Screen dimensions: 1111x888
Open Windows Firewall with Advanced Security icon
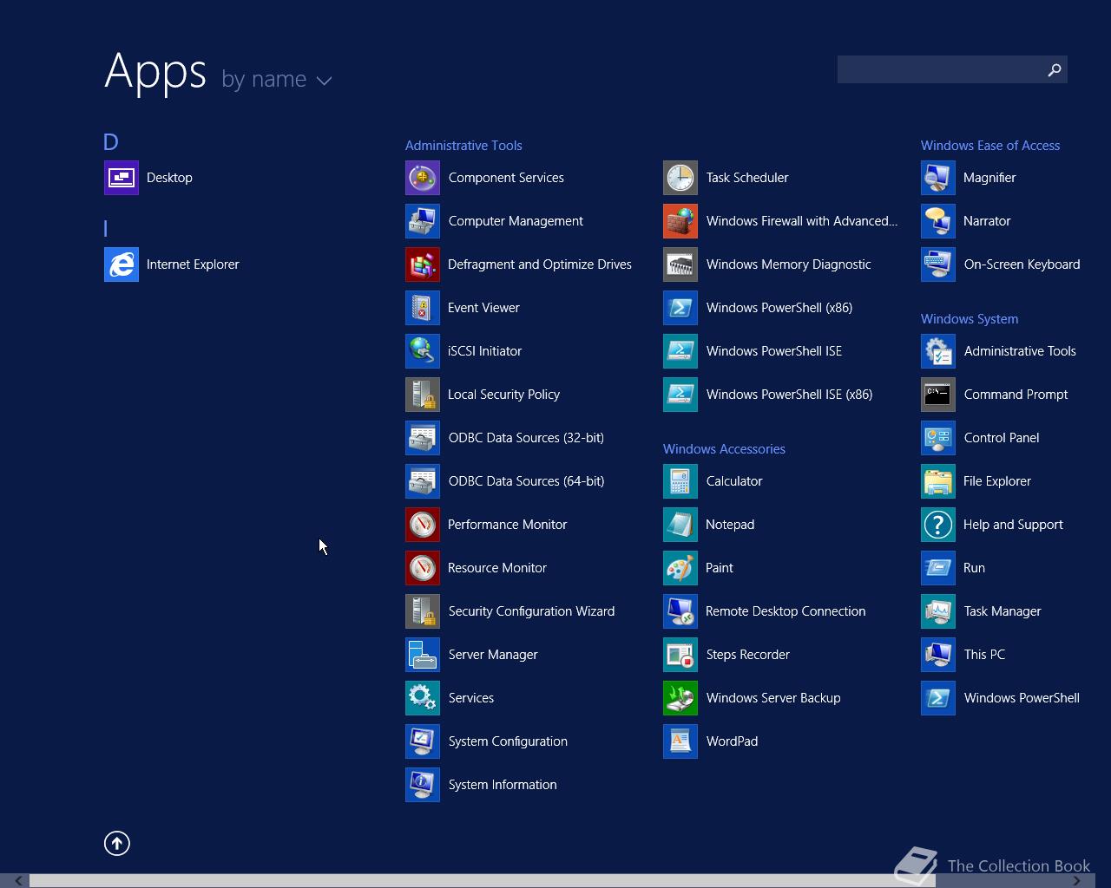pos(680,221)
